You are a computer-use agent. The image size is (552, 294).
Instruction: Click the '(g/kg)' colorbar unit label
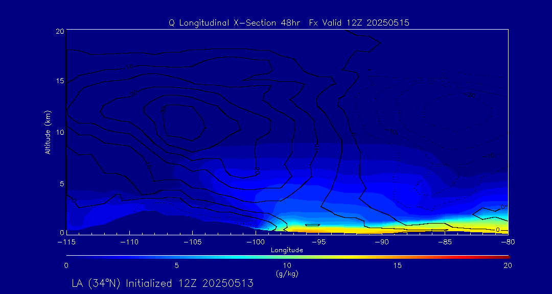[x=287, y=274]
